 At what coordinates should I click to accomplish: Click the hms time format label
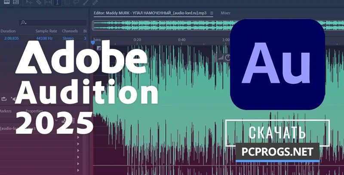coord(98,40)
